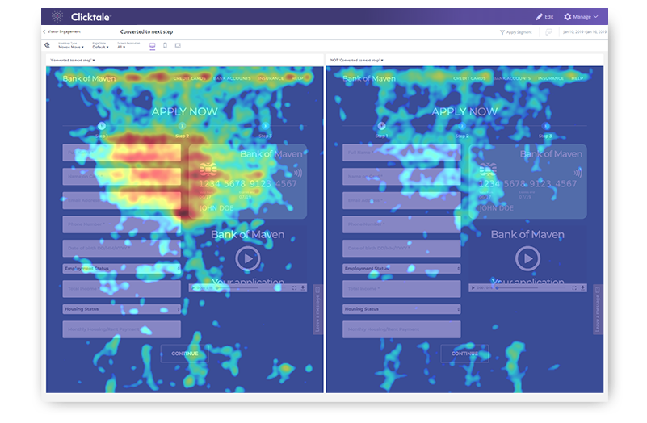Click Leave a message tab in left heatmap
The image size is (647, 423).
[317, 309]
